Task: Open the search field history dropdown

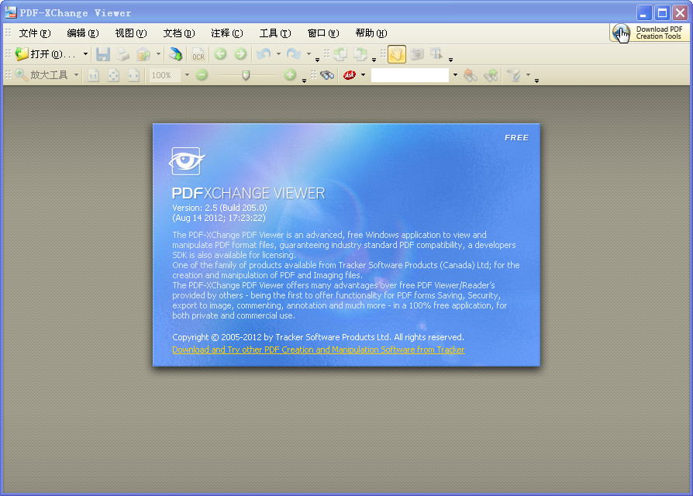Action: click(x=455, y=75)
